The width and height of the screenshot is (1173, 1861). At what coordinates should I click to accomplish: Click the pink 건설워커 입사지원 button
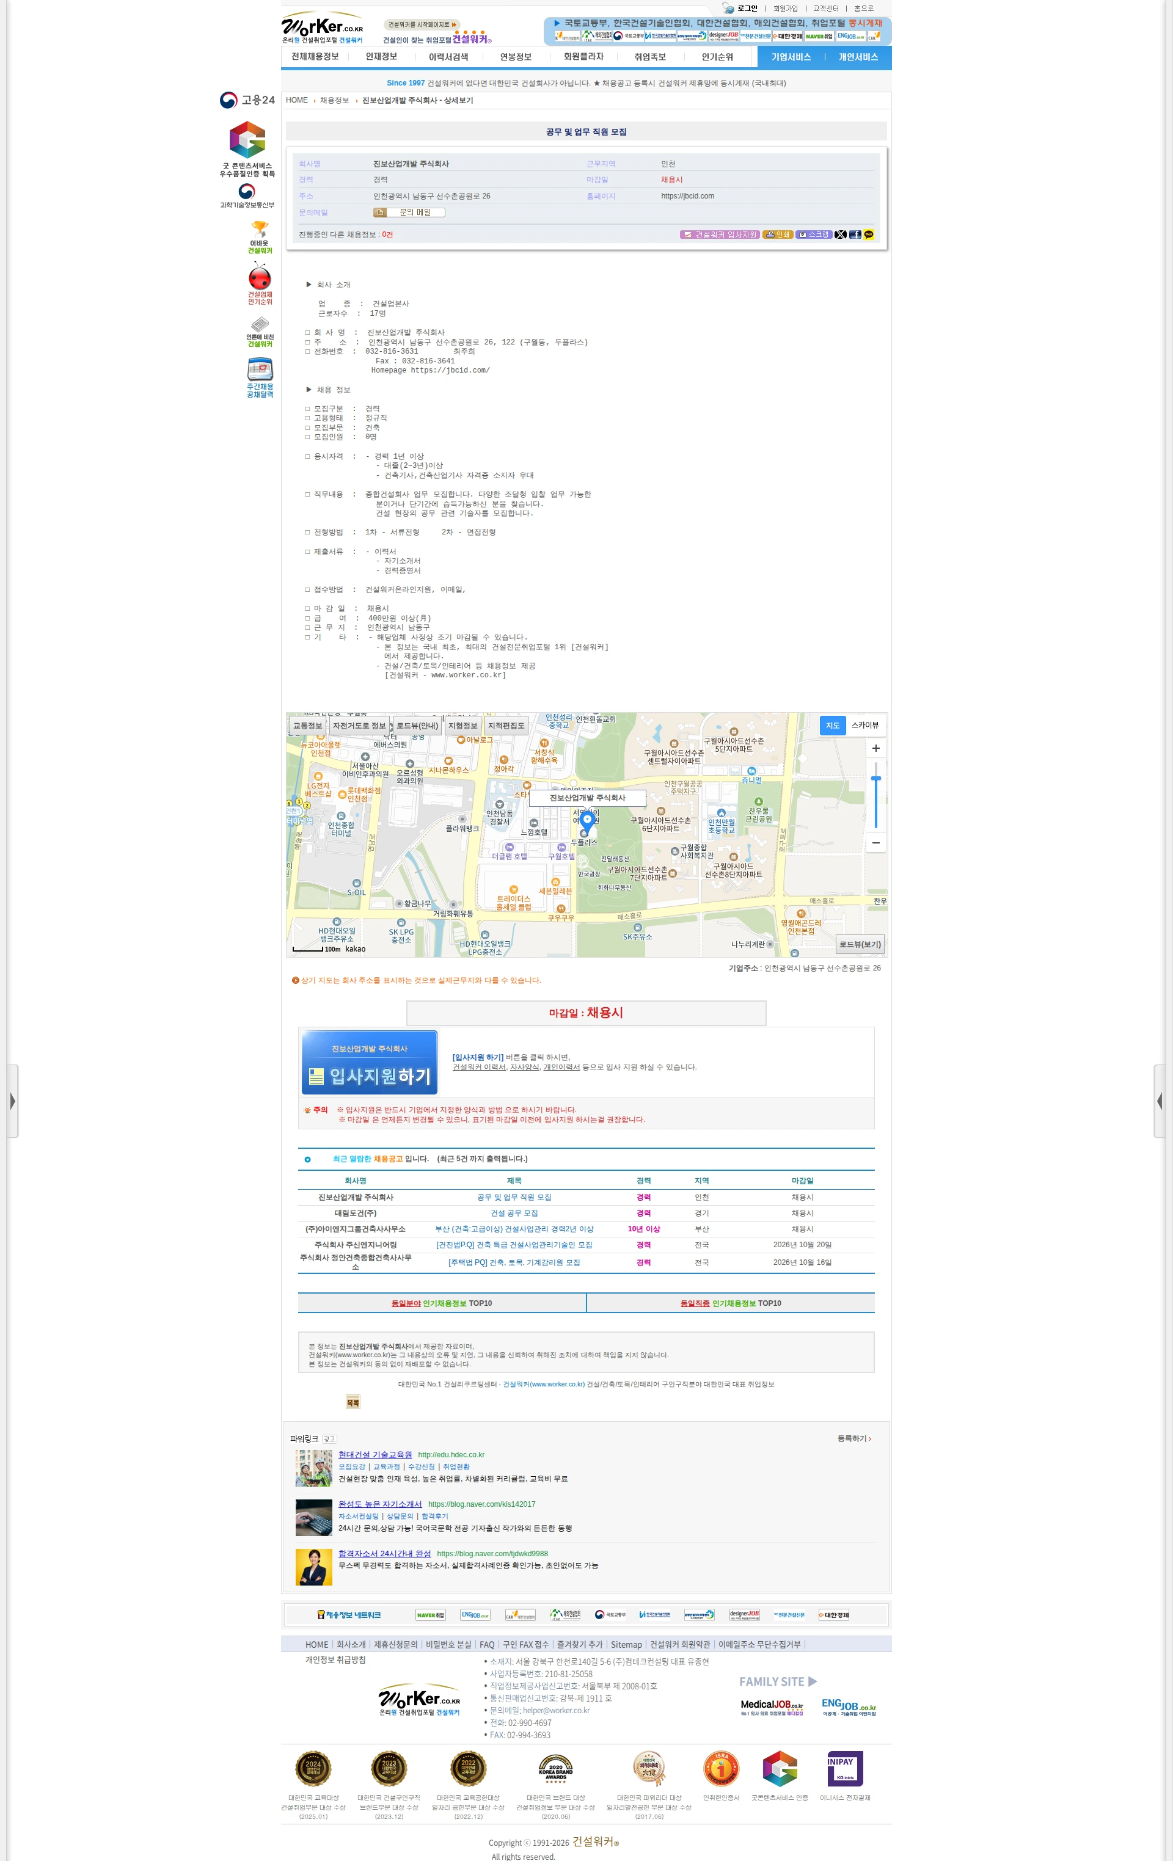pyautogui.click(x=719, y=234)
